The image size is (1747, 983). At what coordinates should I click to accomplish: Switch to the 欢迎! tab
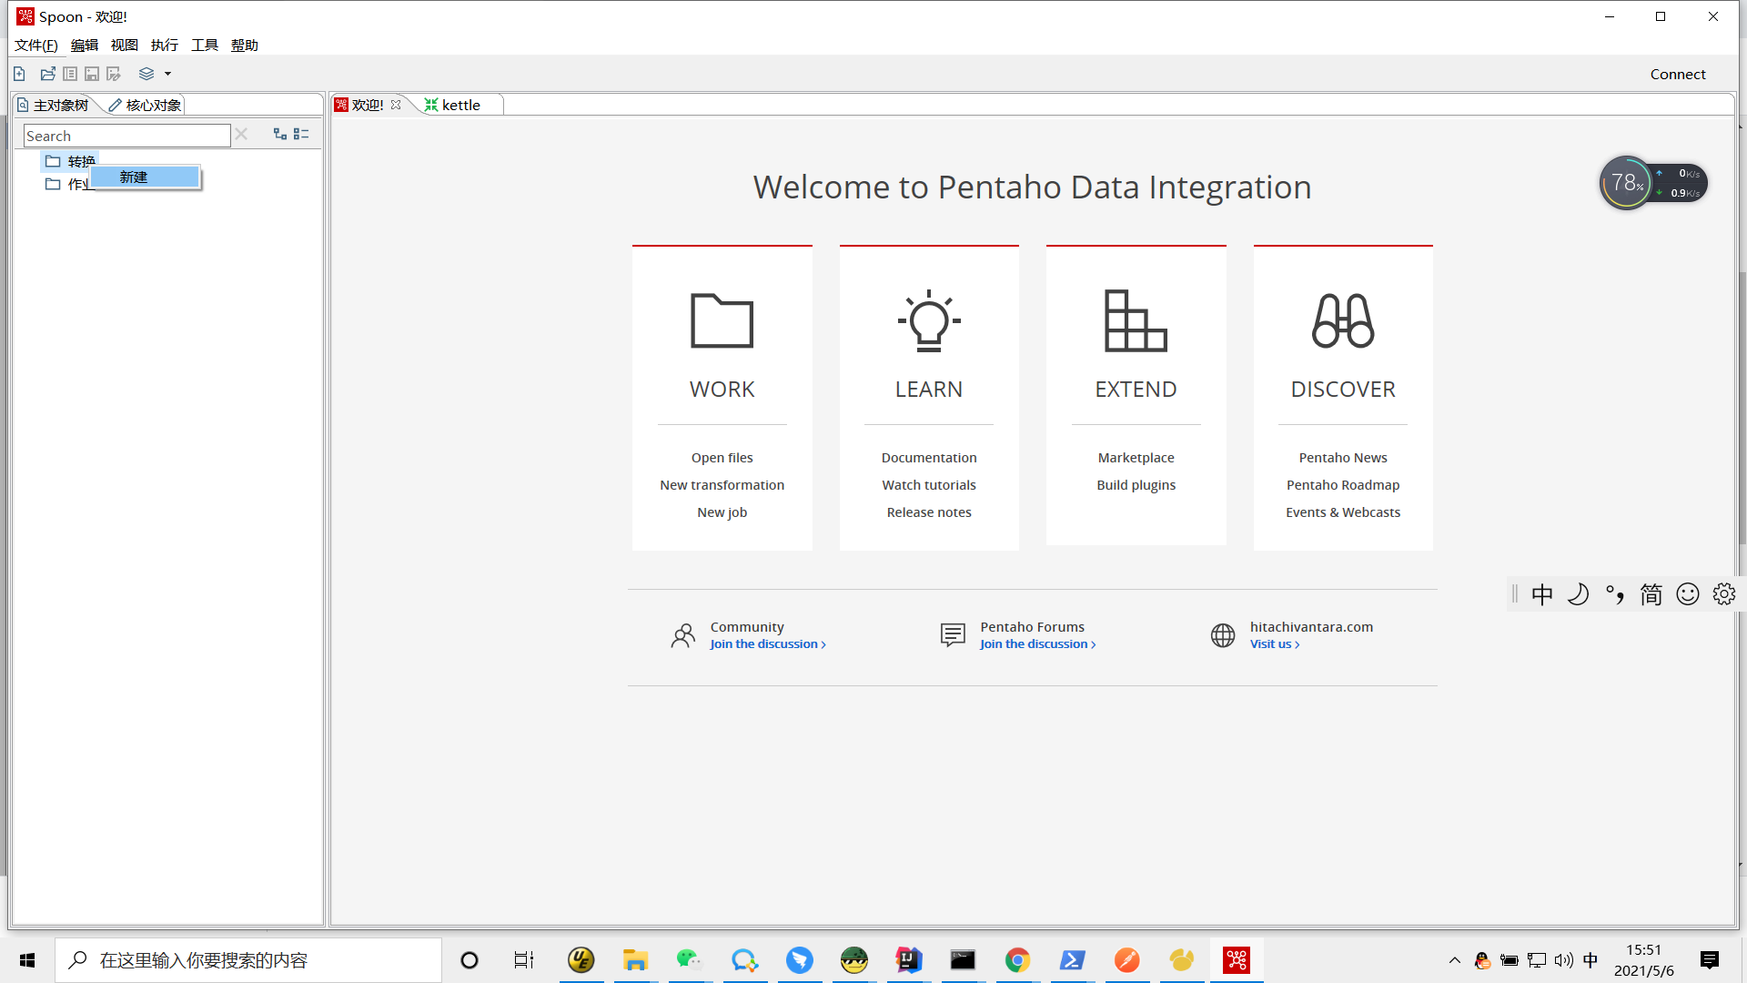coord(367,106)
